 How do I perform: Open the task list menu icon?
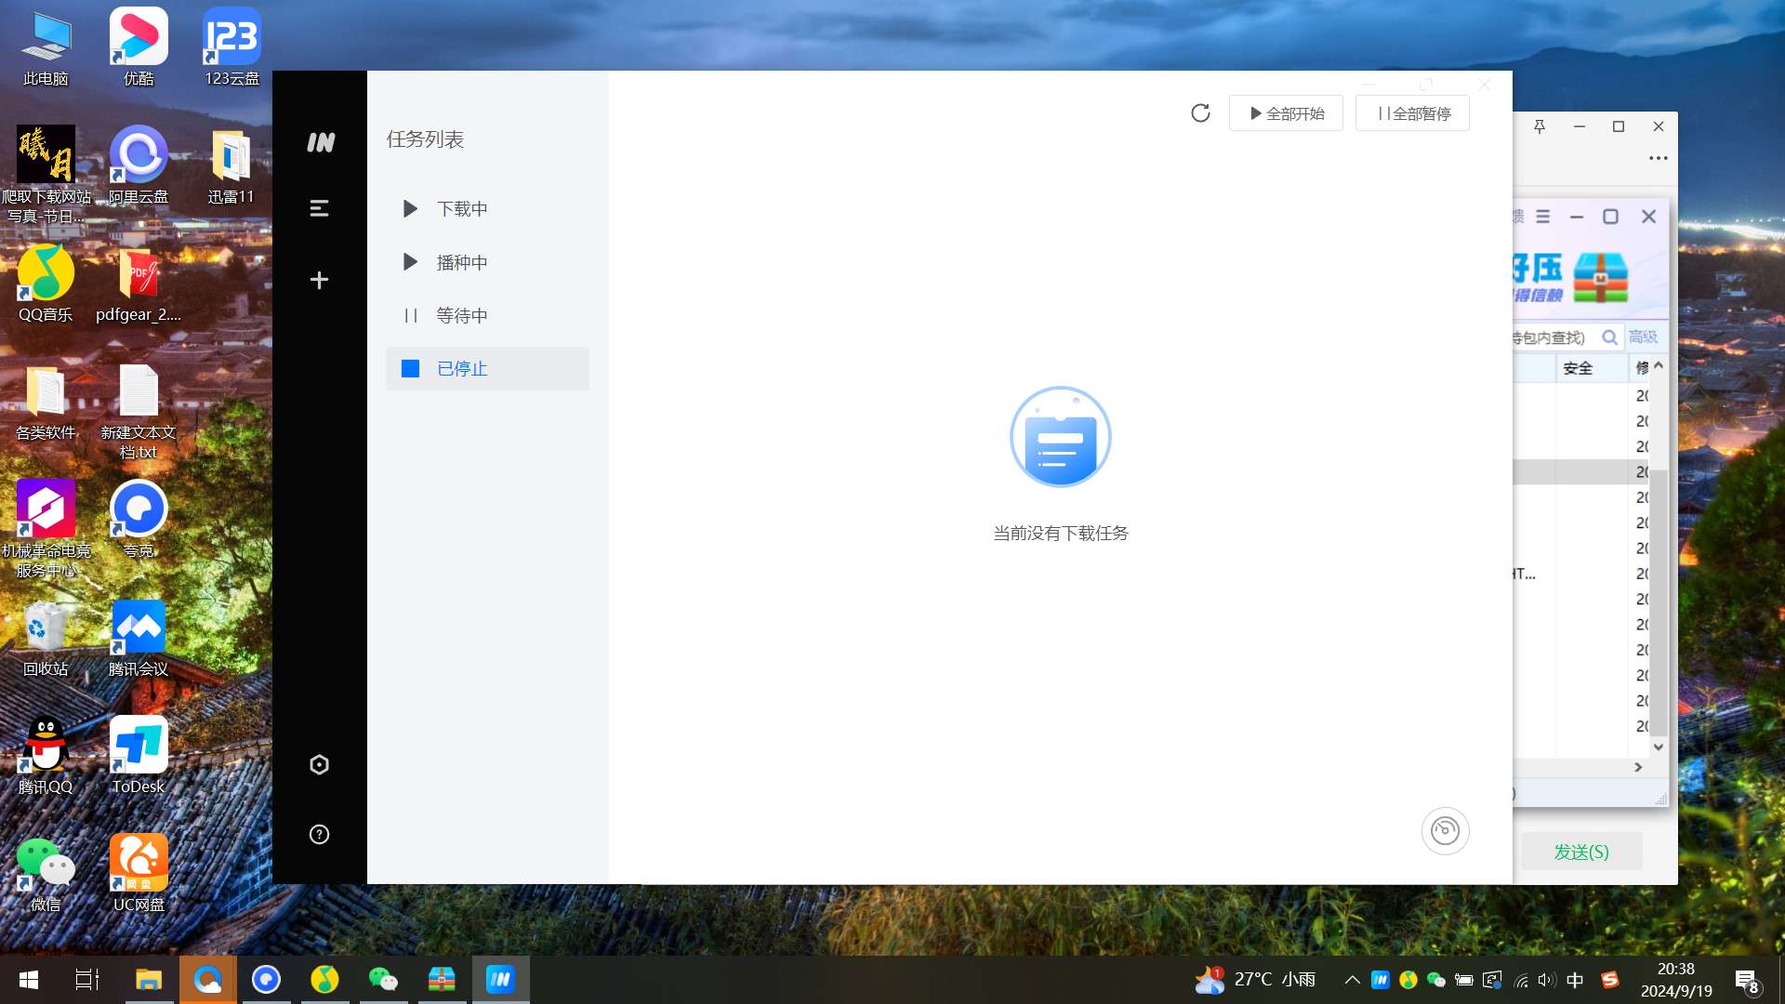pyautogui.click(x=319, y=208)
